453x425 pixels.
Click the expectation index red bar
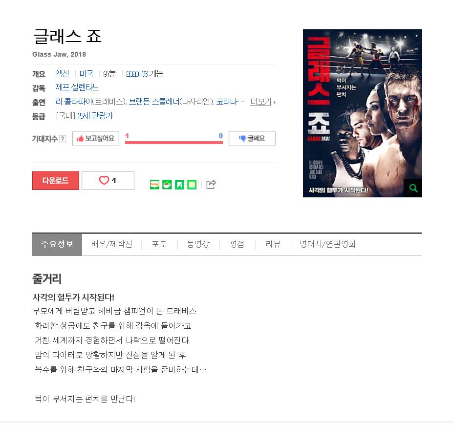point(174,143)
